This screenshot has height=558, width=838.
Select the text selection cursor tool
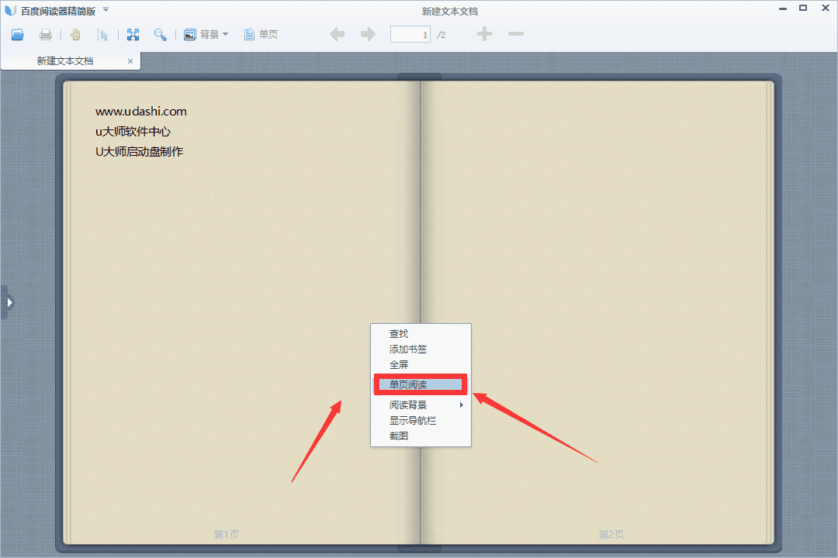coord(102,35)
